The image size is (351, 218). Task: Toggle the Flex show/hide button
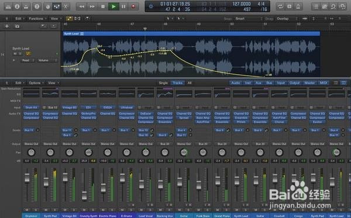point(77,19)
